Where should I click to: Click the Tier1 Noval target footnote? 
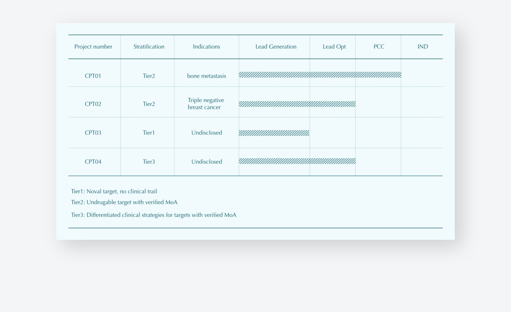pyautogui.click(x=114, y=192)
